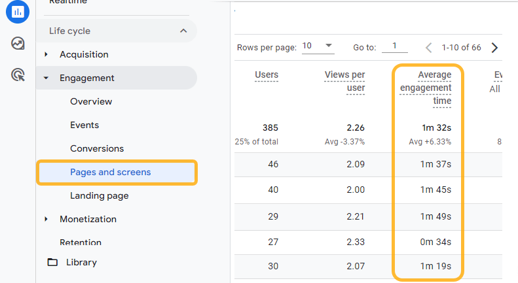This screenshot has width=518, height=283.
Task: Sort by Views per user column
Action: [344, 81]
